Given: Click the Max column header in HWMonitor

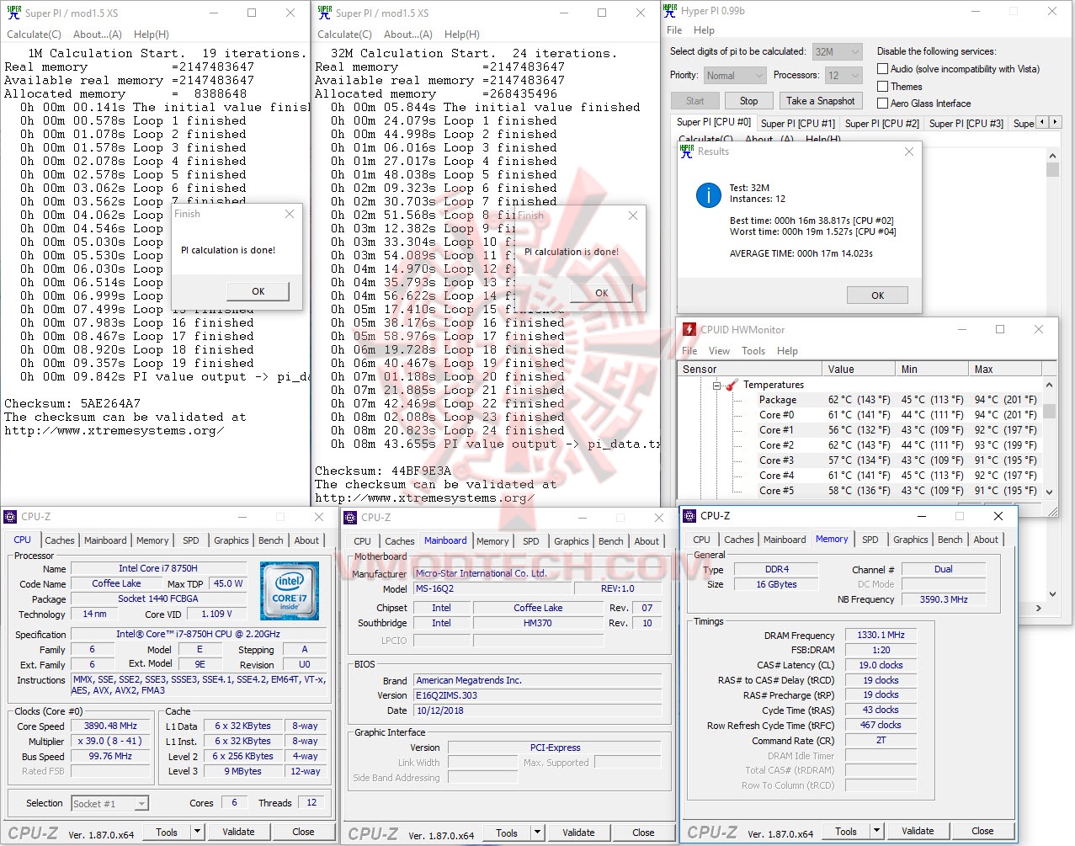Looking at the screenshot, I should pos(1005,369).
